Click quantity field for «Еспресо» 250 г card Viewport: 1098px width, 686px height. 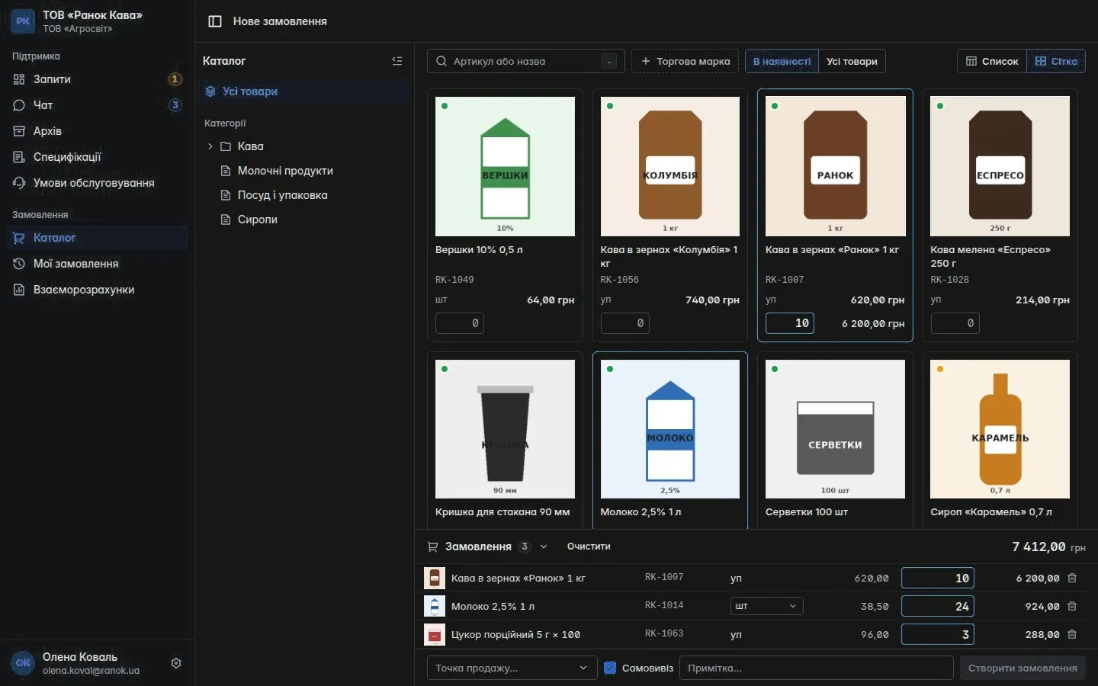[955, 323]
